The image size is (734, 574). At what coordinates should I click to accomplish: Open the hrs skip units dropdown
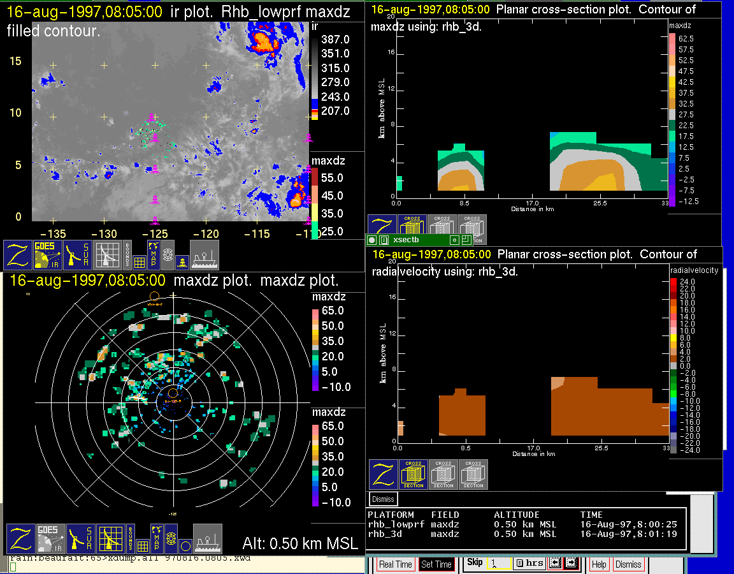[x=528, y=563]
